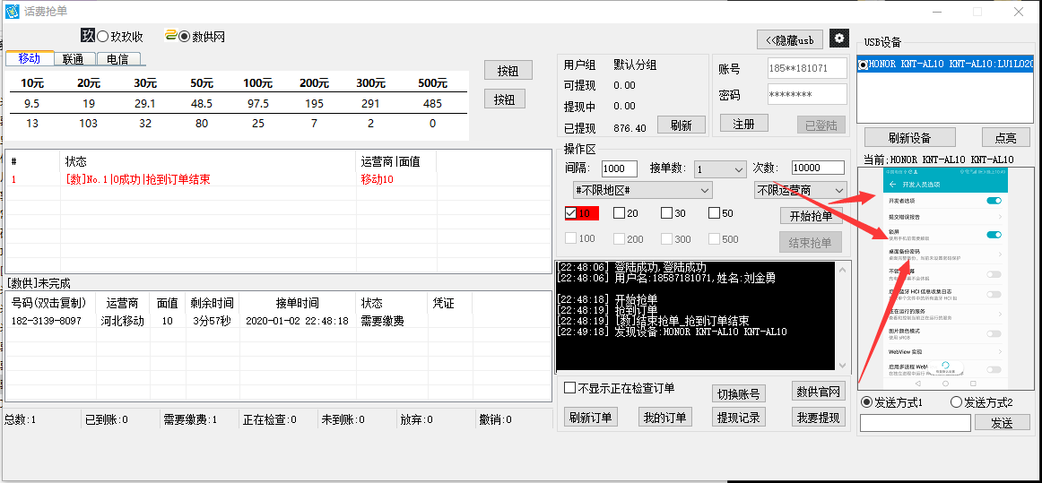This screenshot has height=483, width=1042.
Task: Click the 刷新设备 button
Action: pos(909,137)
